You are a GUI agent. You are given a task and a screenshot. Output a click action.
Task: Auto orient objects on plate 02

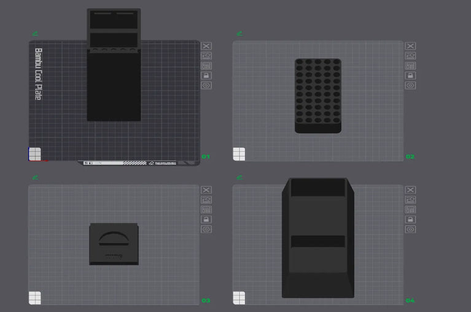click(410, 56)
